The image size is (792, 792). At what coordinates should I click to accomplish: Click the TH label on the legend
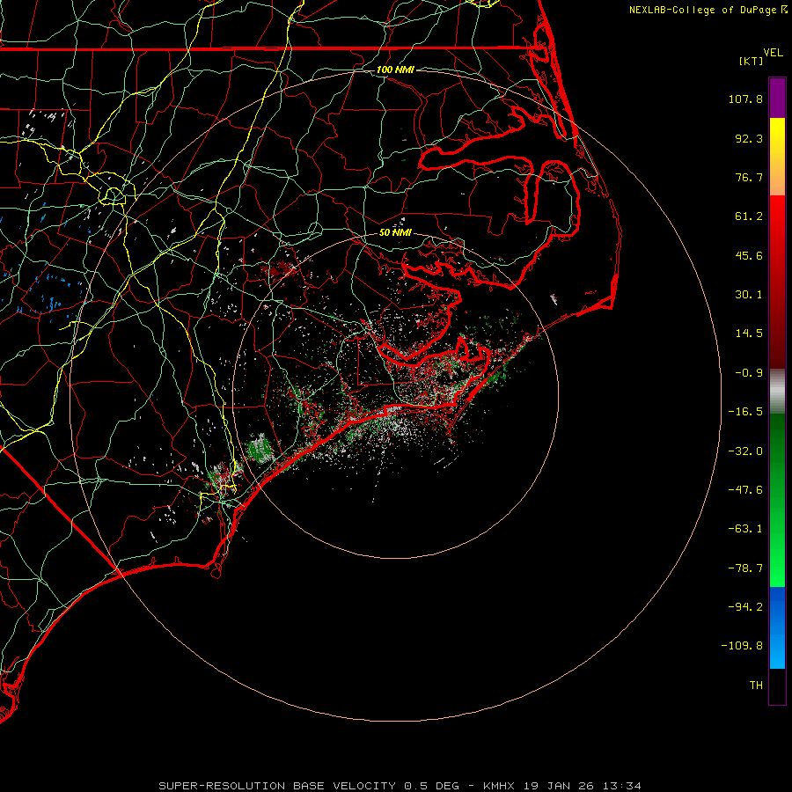756,686
